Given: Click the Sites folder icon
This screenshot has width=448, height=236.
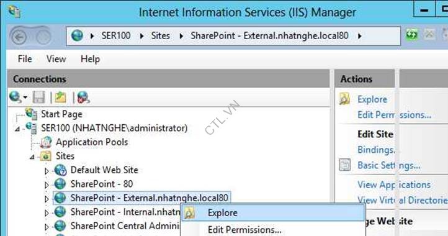Looking at the screenshot, I should point(46,156).
